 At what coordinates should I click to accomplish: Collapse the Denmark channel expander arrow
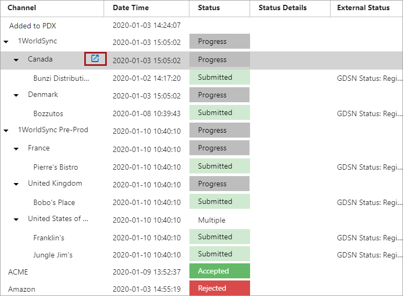click(16, 95)
